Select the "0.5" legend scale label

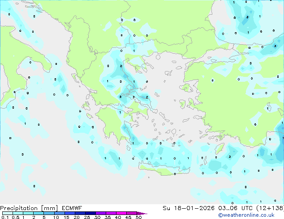click(x=16, y=217)
